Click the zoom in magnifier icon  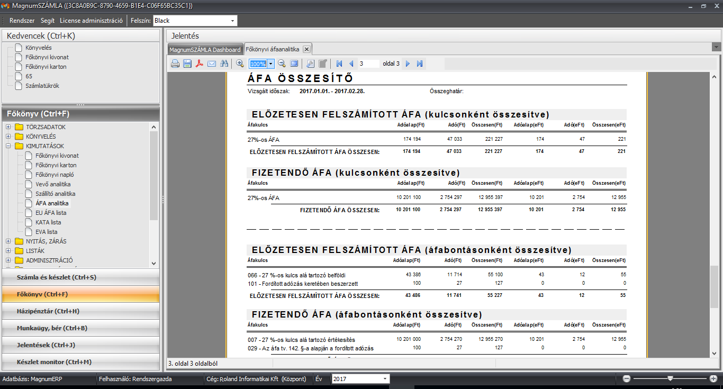pyautogui.click(x=240, y=64)
